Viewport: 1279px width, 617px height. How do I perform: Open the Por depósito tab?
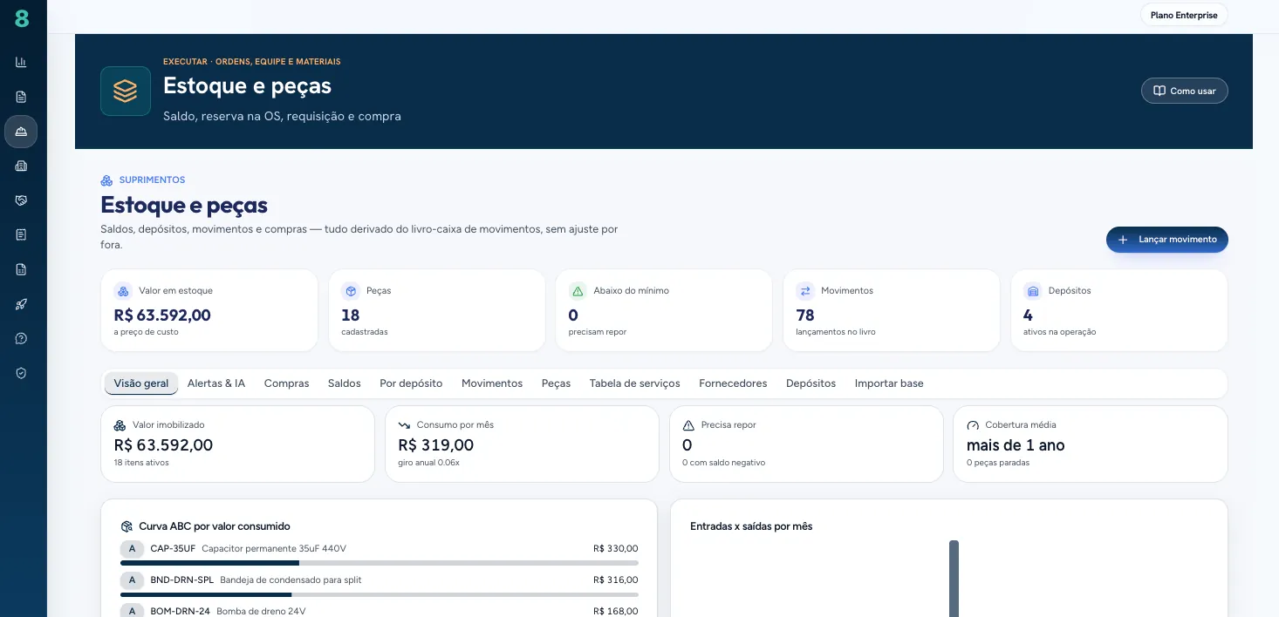click(x=411, y=383)
